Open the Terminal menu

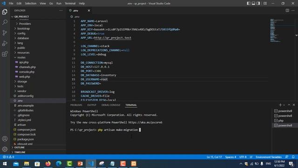(x=70, y=3)
